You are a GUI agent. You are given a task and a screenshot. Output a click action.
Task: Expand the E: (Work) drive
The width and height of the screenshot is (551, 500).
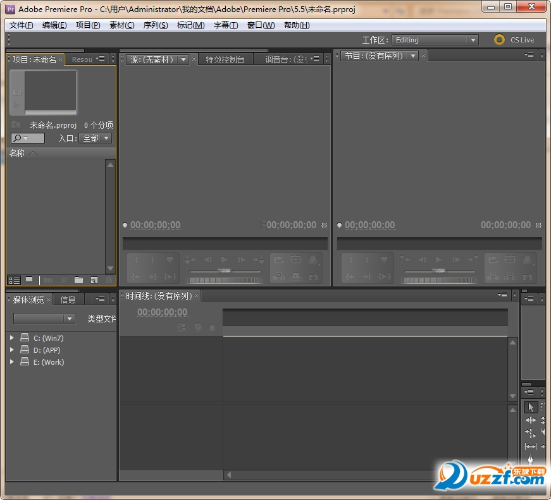pos(12,362)
